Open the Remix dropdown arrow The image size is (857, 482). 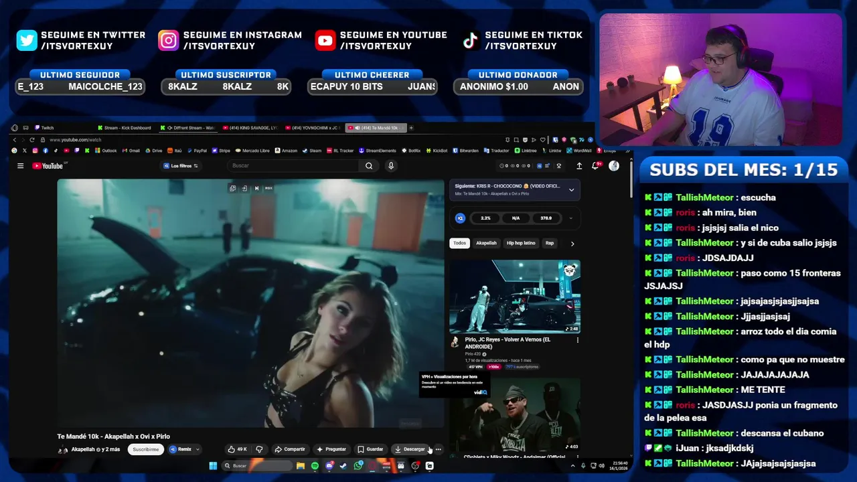(x=198, y=449)
